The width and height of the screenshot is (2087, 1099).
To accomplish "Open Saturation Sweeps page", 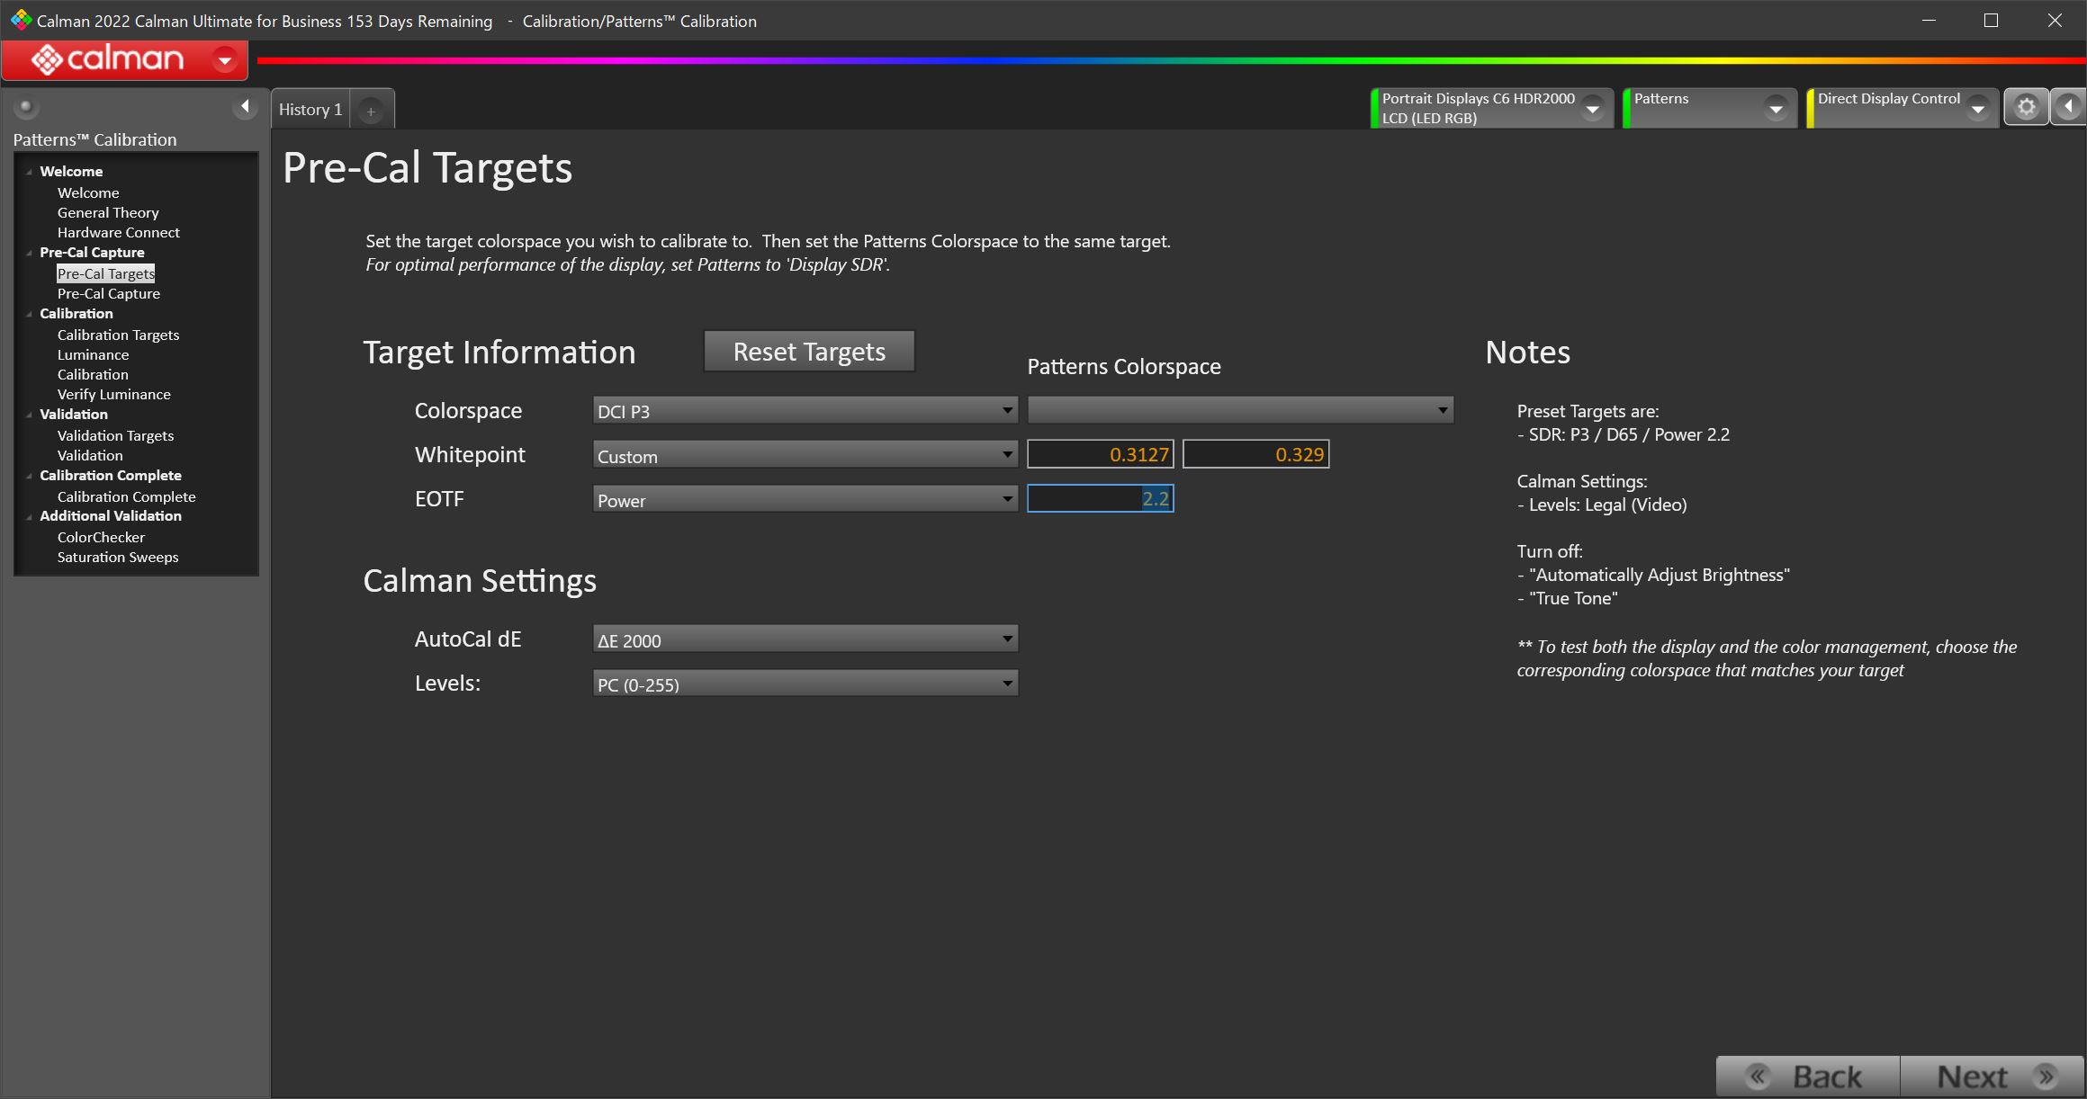I will 118,557.
